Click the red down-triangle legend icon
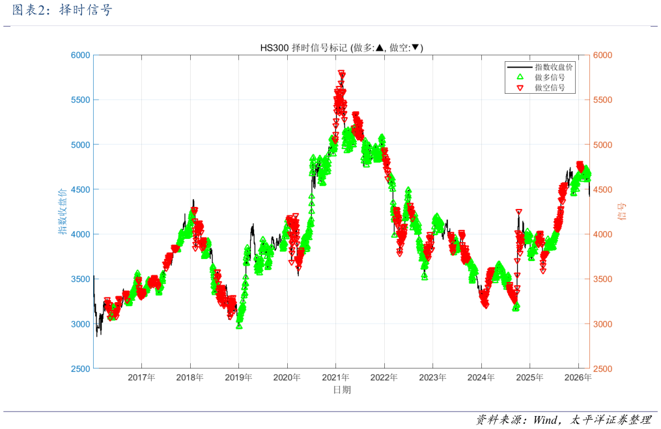Viewport: 661px width, 429px height. (520, 87)
